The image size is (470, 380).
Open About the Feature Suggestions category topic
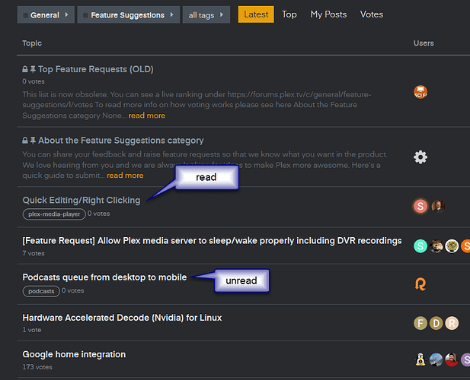(x=121, y=141)
